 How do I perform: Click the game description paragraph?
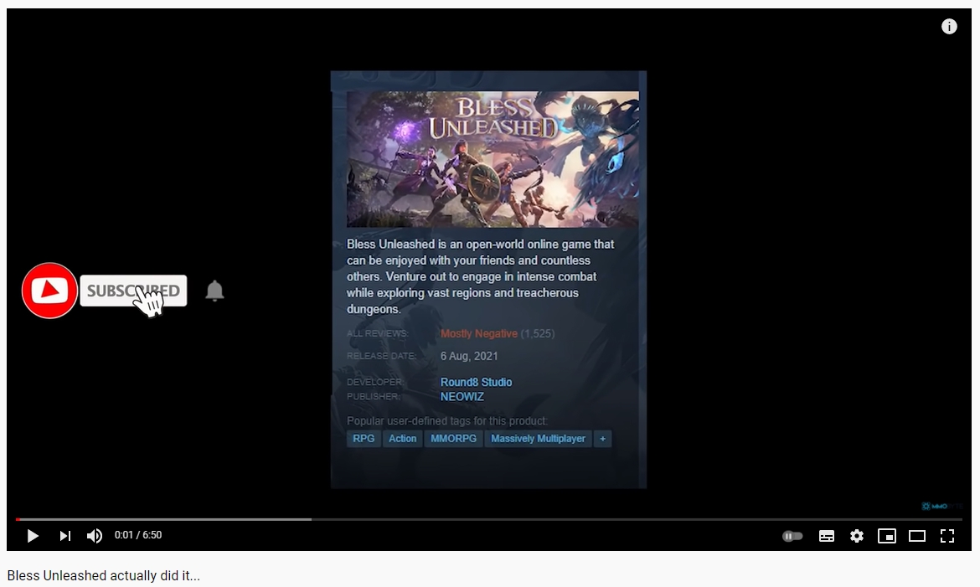tap(481, 276)
